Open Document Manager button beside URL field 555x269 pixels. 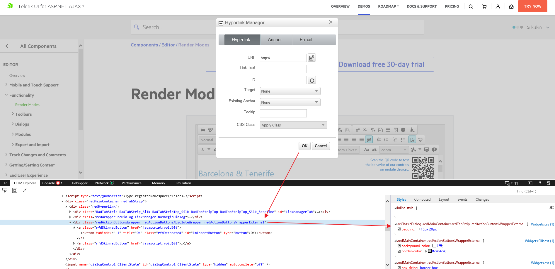pos(312,58)
